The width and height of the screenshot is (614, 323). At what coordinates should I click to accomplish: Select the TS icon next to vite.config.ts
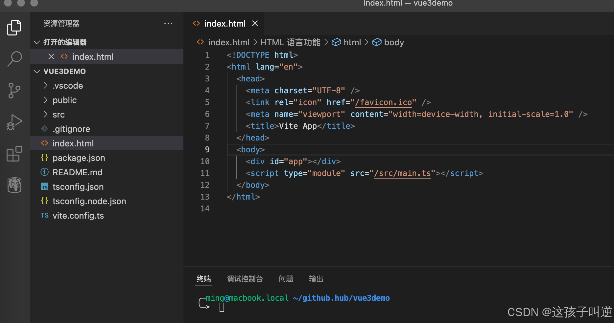coord(44,215)
